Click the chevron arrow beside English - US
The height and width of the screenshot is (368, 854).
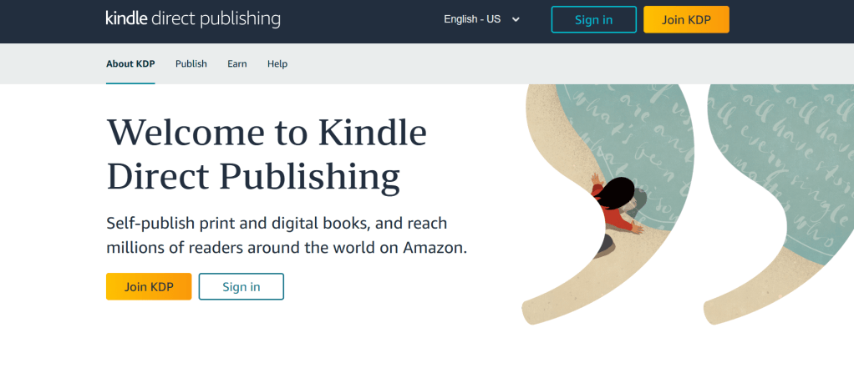coord(516,19)
